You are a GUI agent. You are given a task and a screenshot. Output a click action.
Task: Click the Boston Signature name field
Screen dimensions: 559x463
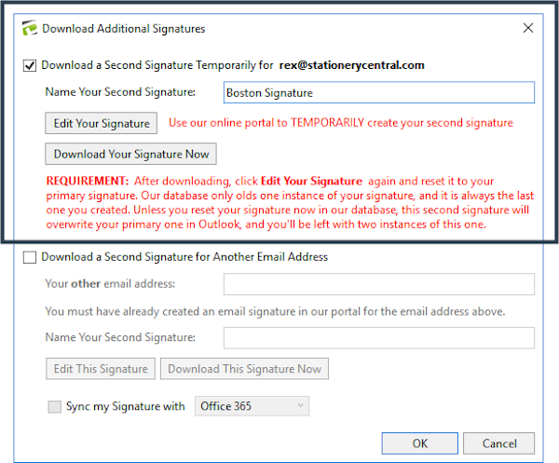click(x=379, y=93)
